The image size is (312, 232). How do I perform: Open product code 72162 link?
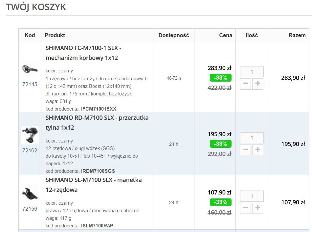[x=30, y=150]
